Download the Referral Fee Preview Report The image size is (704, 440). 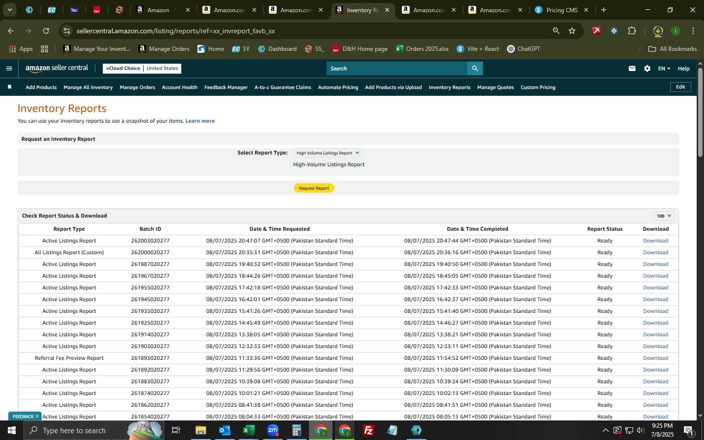(656, 358)
